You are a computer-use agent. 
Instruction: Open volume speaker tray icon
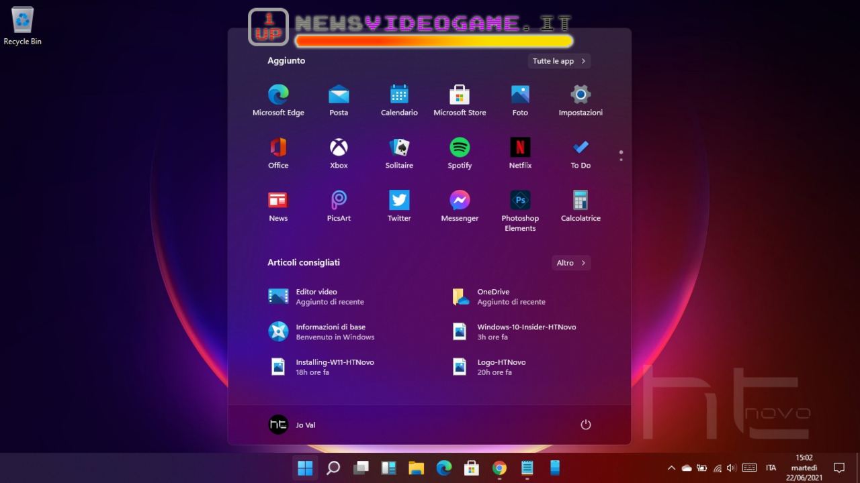click(x=732, y=468)
